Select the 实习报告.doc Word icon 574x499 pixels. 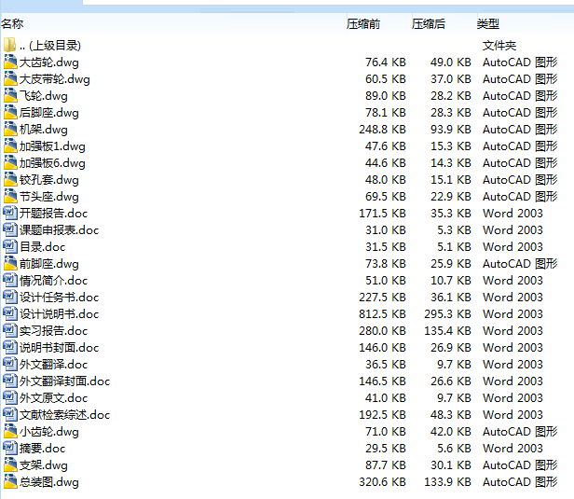pyautogui.click(x=10, y=331)
